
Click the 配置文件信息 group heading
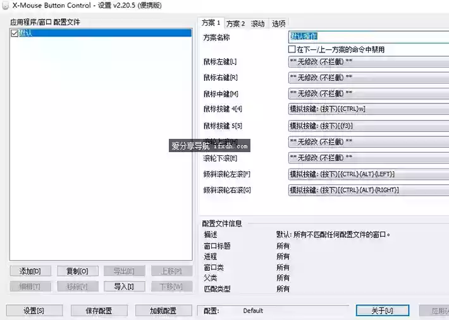(x=222, y=223)
